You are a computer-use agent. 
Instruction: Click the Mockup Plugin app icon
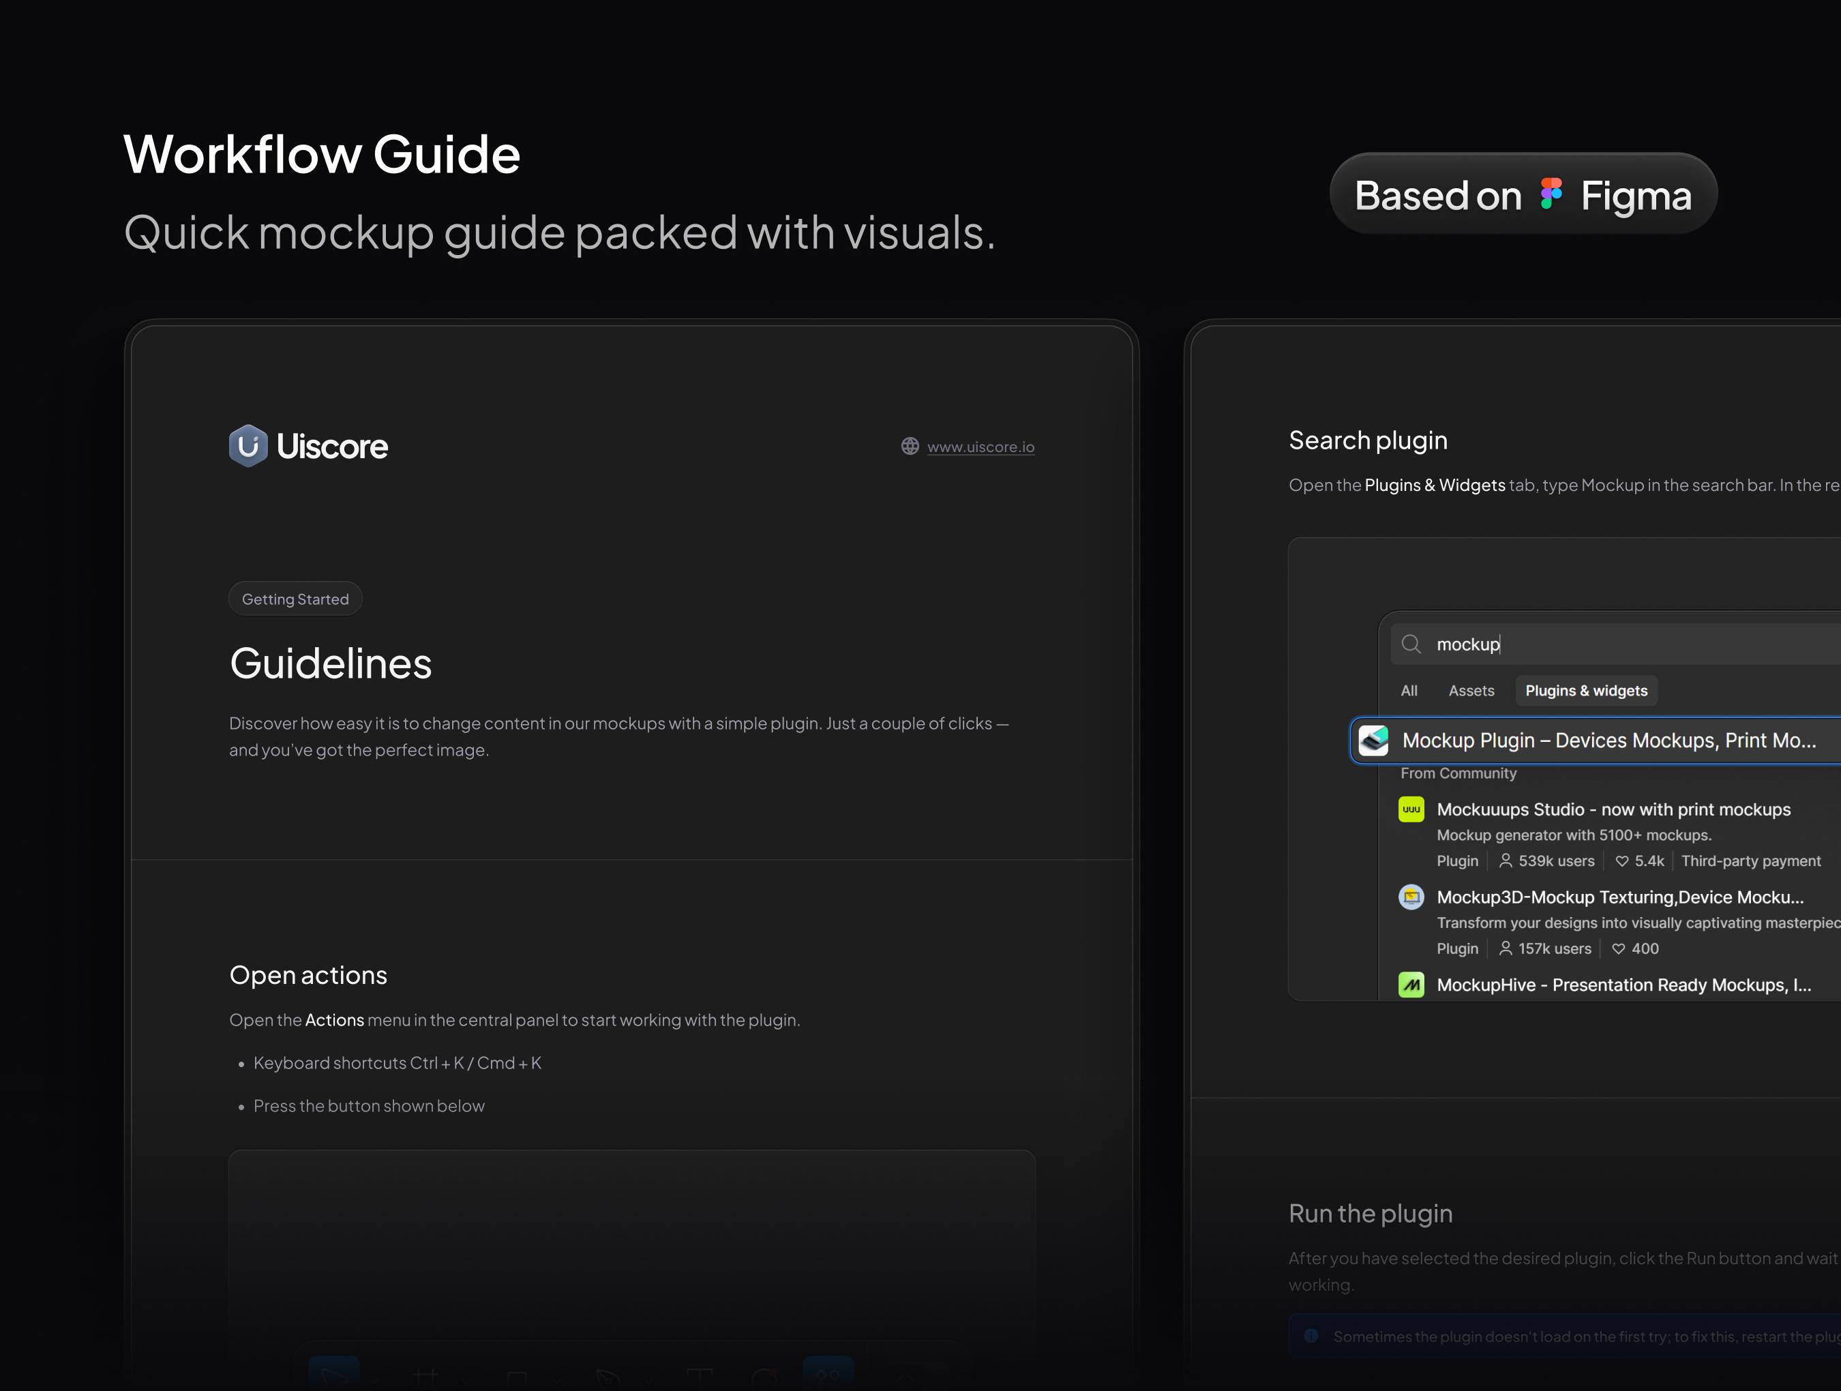[x=1373, y=740]
